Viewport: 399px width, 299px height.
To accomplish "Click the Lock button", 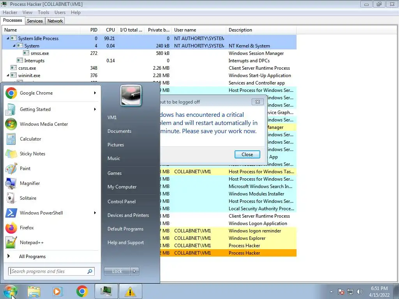I will (117, 271).
